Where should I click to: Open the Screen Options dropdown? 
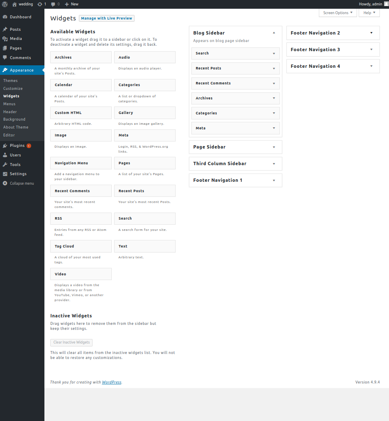point(338,13)
